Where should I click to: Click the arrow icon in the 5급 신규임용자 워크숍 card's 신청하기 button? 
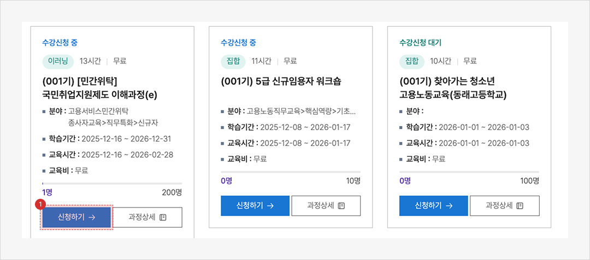pyautogui.click(x=270, y=206)
